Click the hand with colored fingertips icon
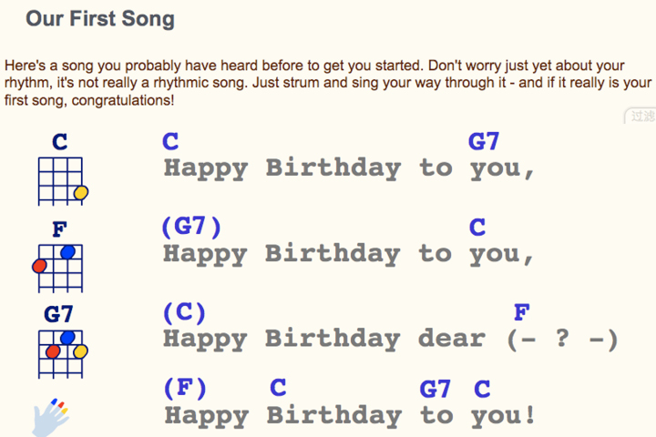 50,417
